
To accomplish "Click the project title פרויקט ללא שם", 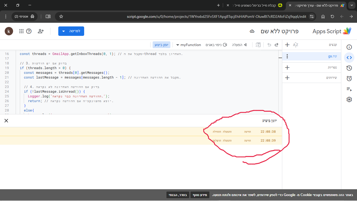I will (280, 31).
